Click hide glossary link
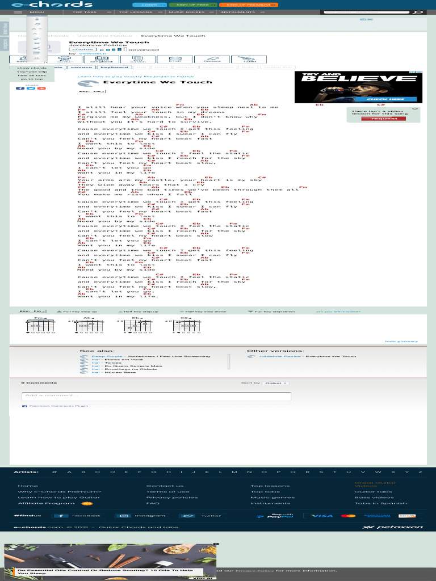 (x=401, y=341)
